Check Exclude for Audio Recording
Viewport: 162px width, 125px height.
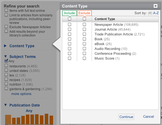click(x=84, y=49)
